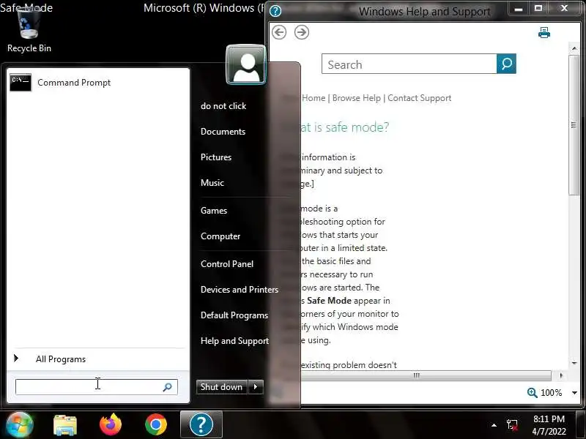This screenshot has height=439, width=586.
Task: Open the zoom level dropdown arrow
Action: (574, 393)
